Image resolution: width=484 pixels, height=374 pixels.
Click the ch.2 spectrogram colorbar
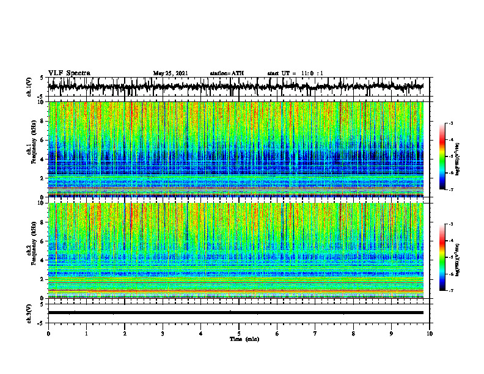coord(442,257)
